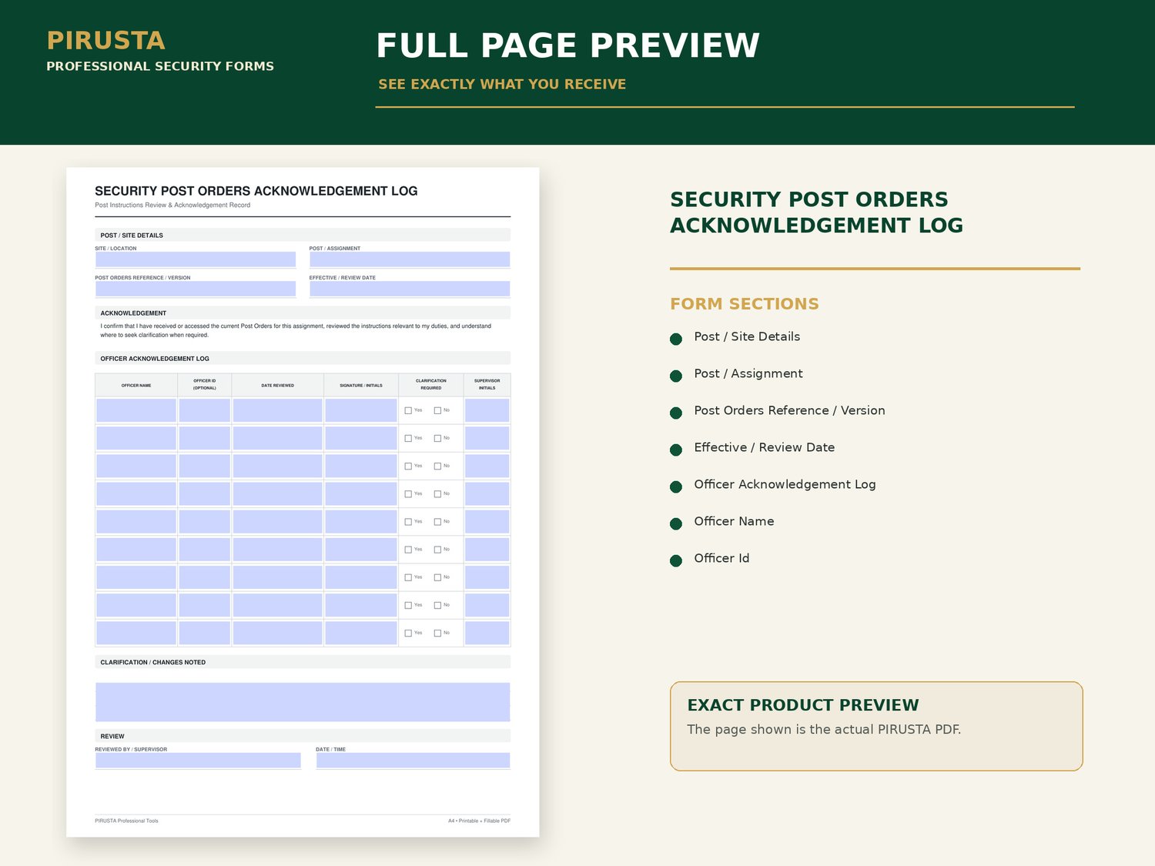Tick Yes checkbox in last log row

[408, 633]
